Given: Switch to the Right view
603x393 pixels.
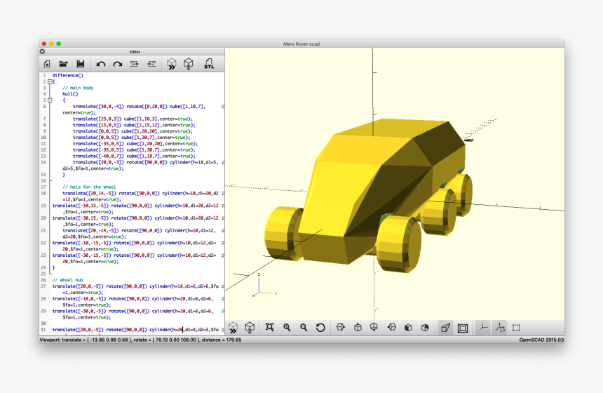Looking at the screenshot, I should point(340,328).
